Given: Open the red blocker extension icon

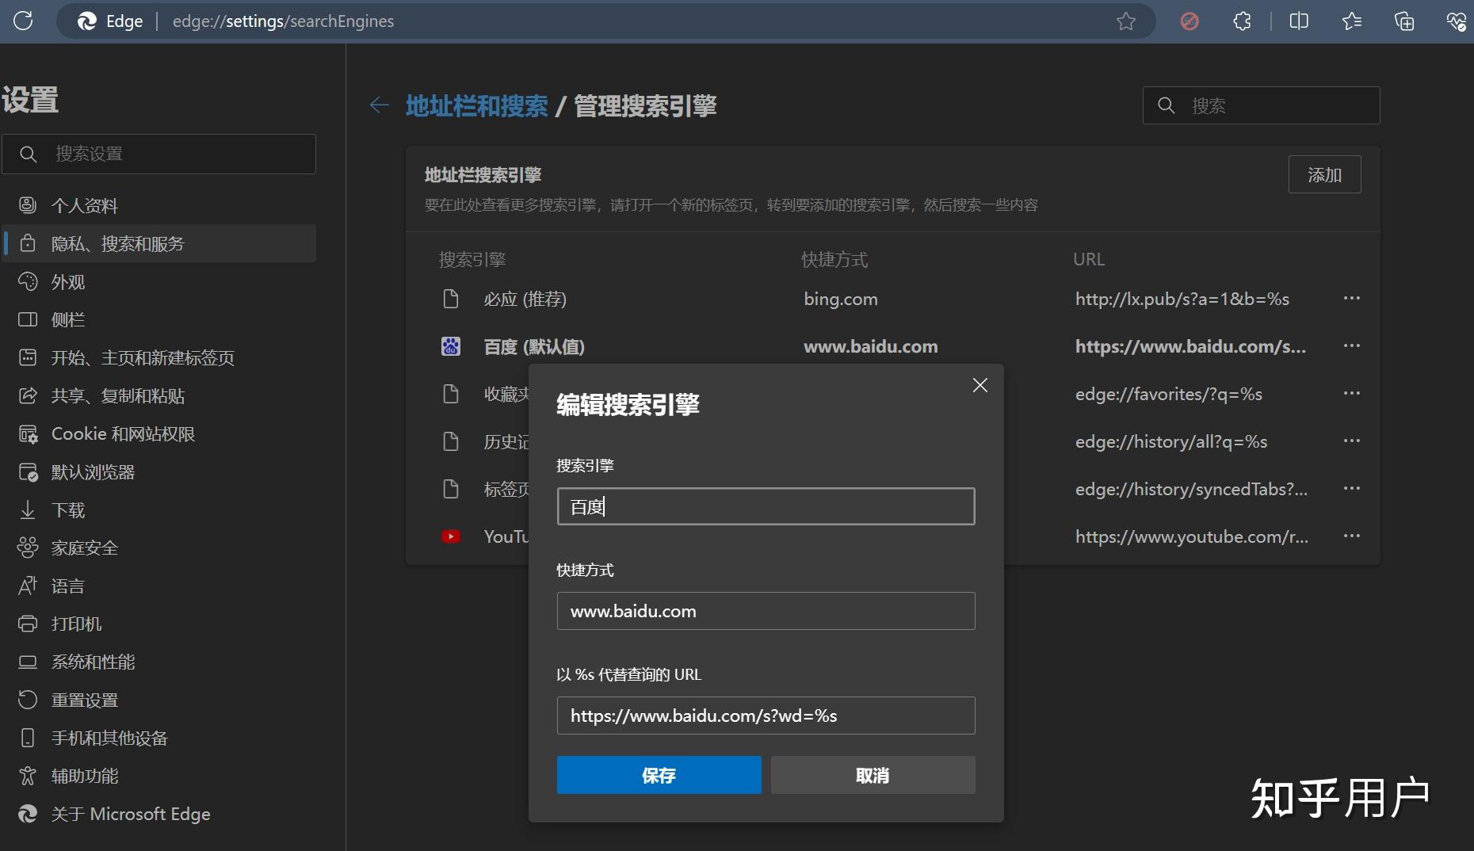Looking at the screenshot, I should (x=1189, y=21).
